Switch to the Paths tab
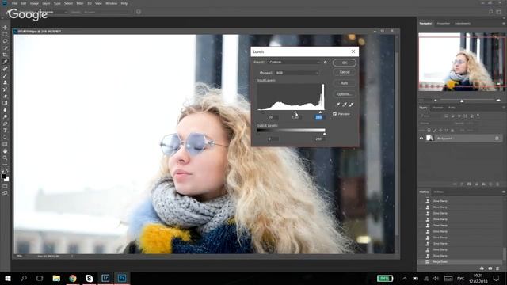This screenshot has height=285, width=507. coord(452,108)
